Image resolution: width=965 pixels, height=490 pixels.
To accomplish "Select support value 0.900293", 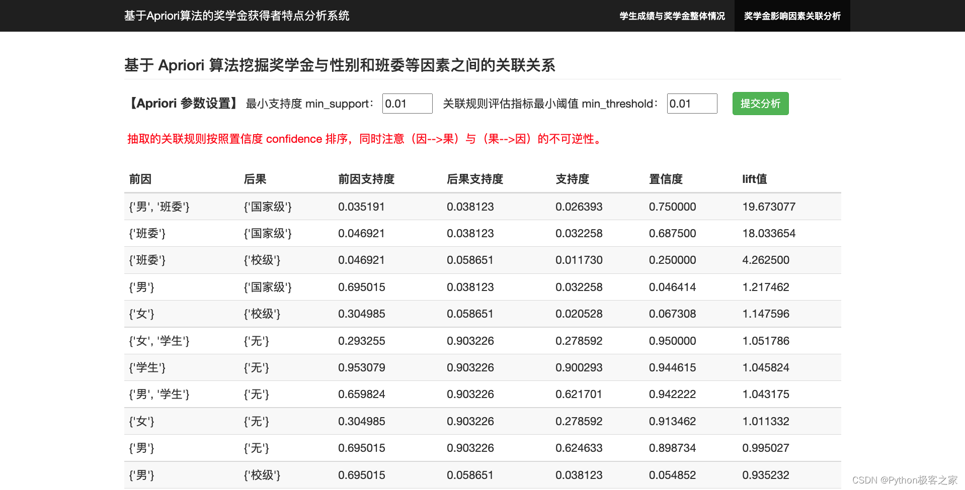I will (579, 367).
